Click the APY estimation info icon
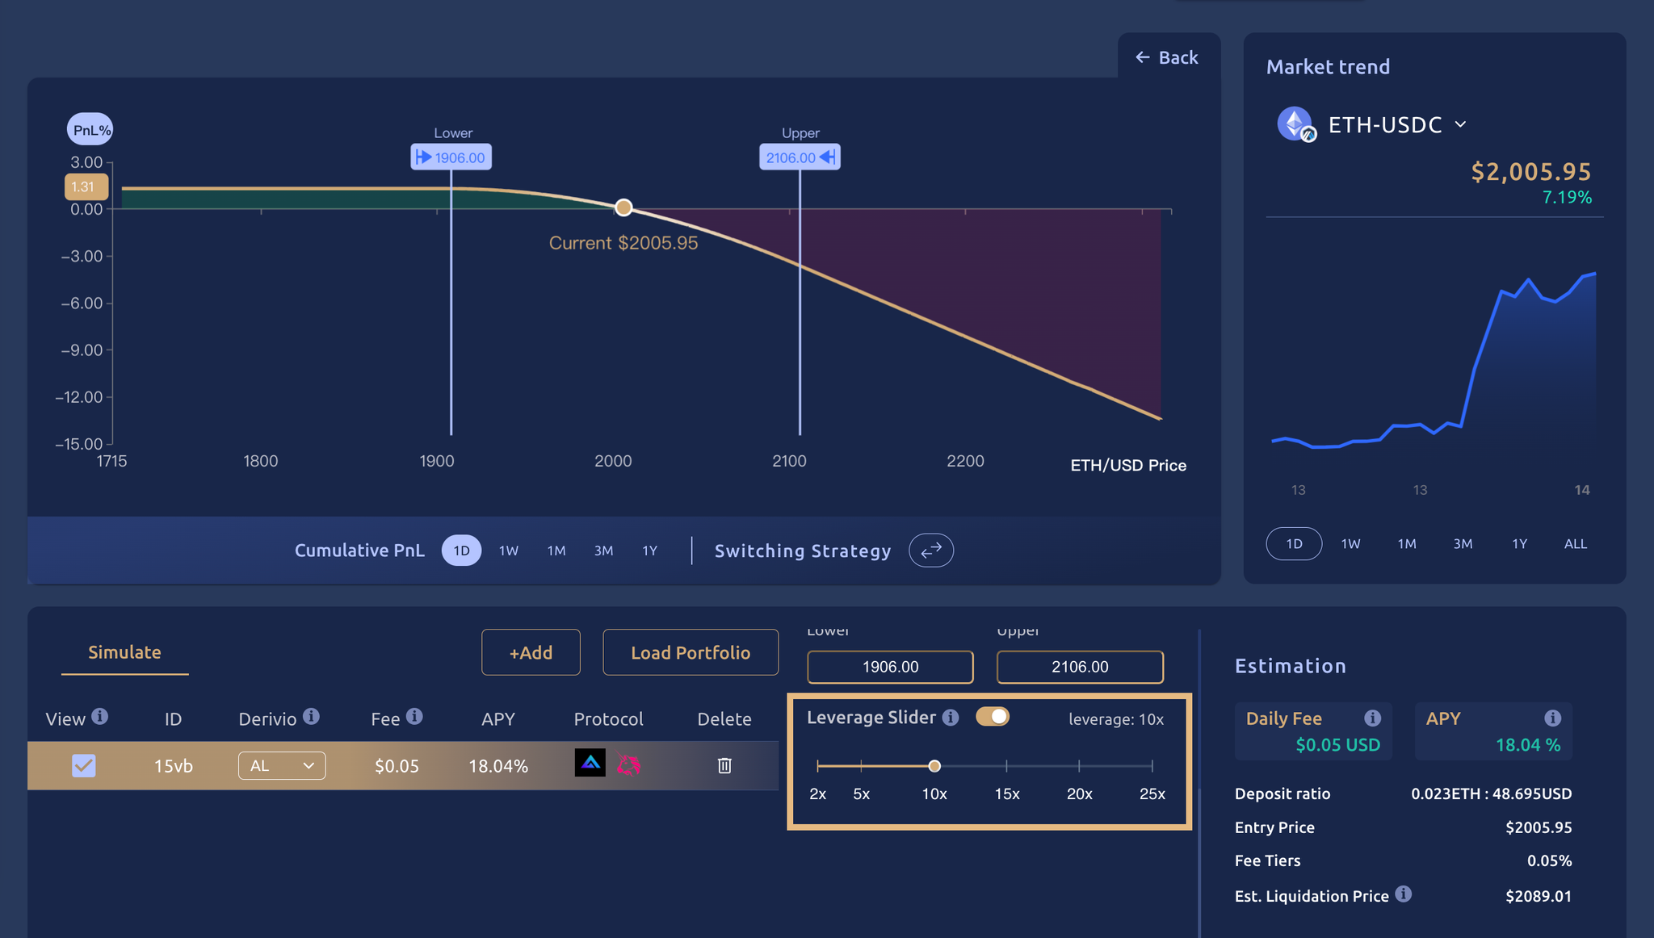The height and width of the screenshot is (938, 1654). coord(1552,718)
